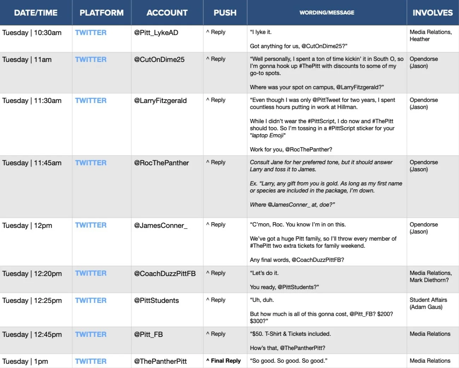Click ^ Reply in the @RocThePanther row
The height and width of the screenshot is (368, 459).
tap(216, 162)
